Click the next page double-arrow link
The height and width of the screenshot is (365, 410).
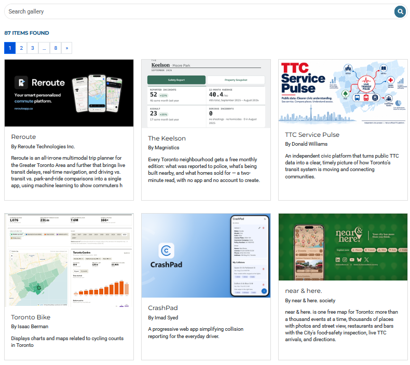[67, 48]
